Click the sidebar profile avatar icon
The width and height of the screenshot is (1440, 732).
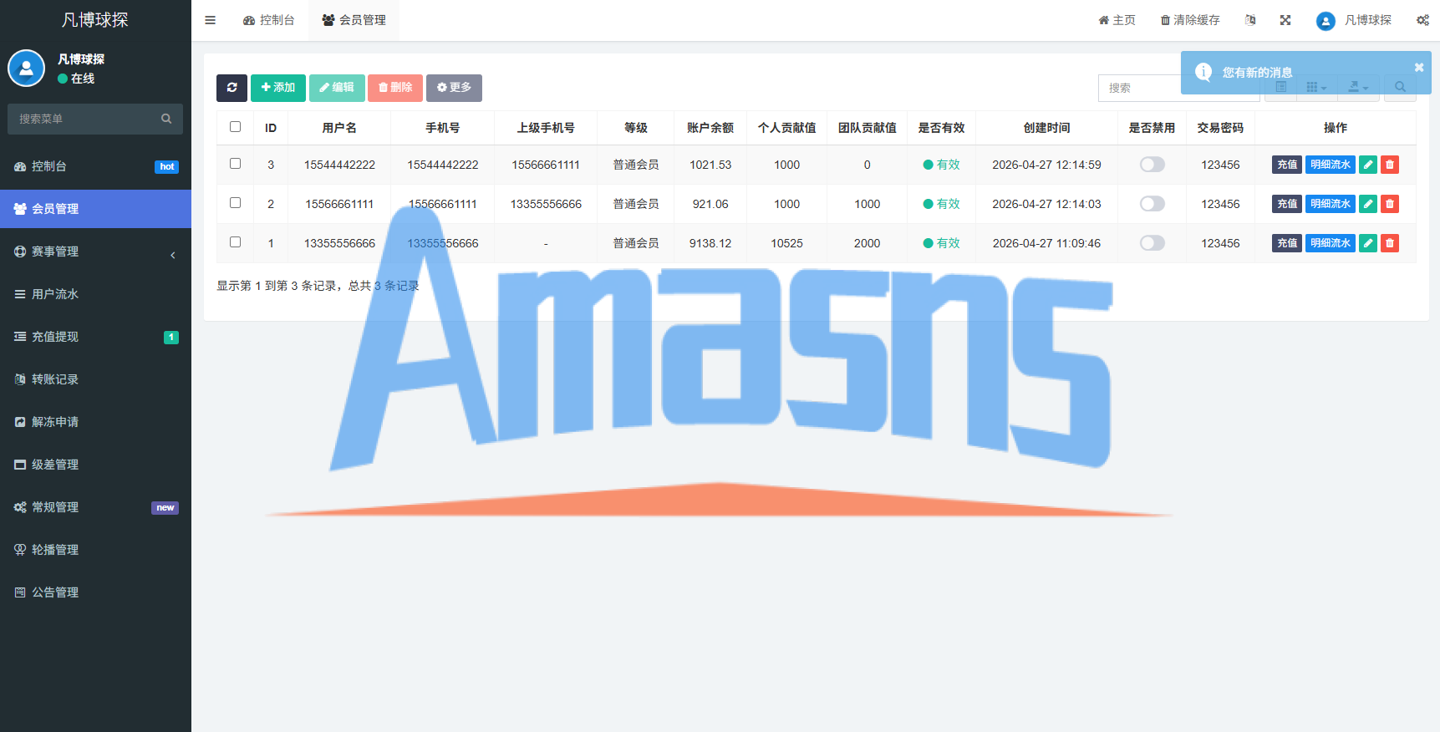click(26, 69)
